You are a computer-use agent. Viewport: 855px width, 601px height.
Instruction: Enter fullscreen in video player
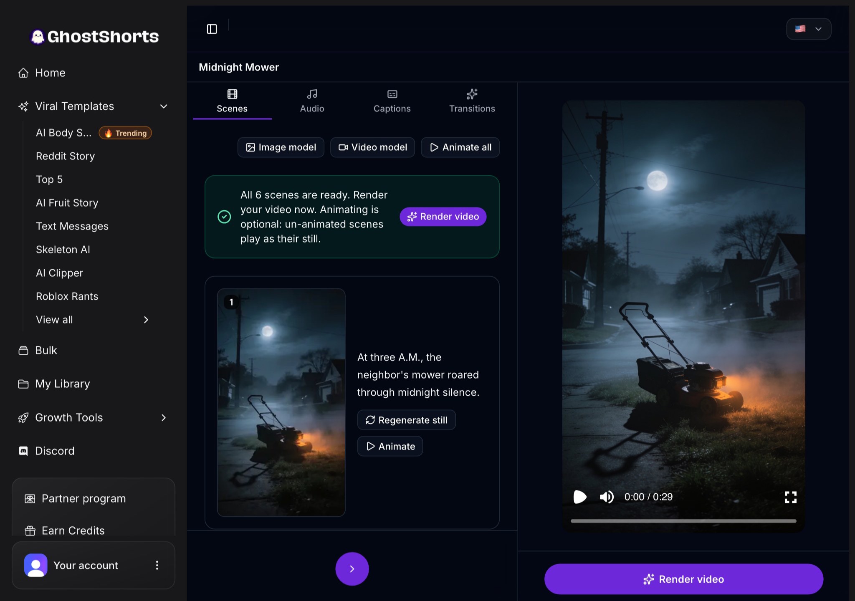click(790, 497)
